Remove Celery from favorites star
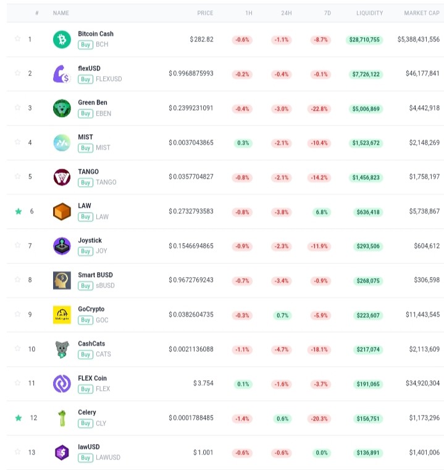This screenshot has width=444, height=470. 19,417
